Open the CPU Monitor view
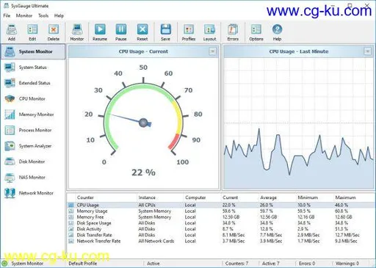The width and height of the screenshot is (376, 268). pos(33,98)
